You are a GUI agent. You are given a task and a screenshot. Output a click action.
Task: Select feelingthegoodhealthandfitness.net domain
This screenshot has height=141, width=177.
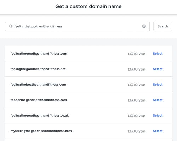point(158,69)
